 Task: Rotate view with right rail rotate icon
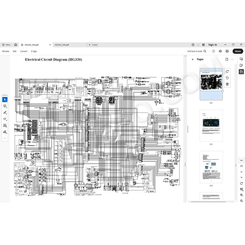coord(241,183)
